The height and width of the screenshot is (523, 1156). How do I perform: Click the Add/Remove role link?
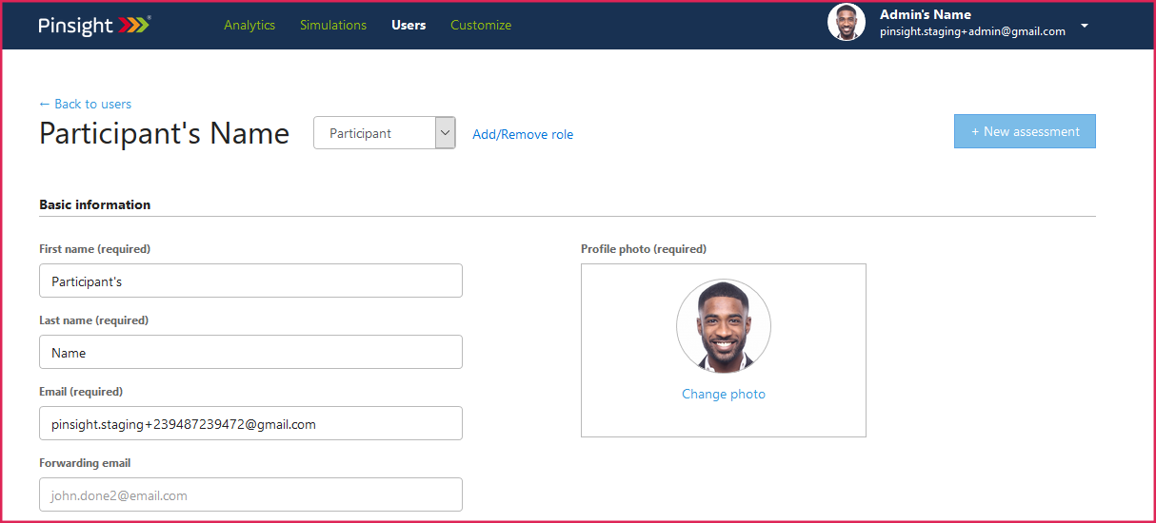523,134
